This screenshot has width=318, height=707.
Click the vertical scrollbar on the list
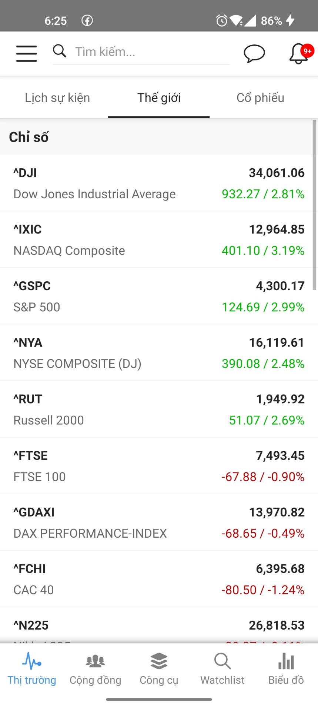(x=315, y=205)
